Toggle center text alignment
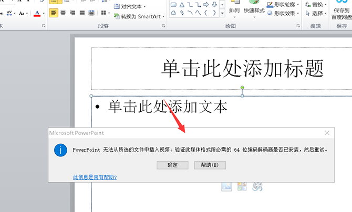352x212 pixels. pyautogui.click(x=63, y=13)
